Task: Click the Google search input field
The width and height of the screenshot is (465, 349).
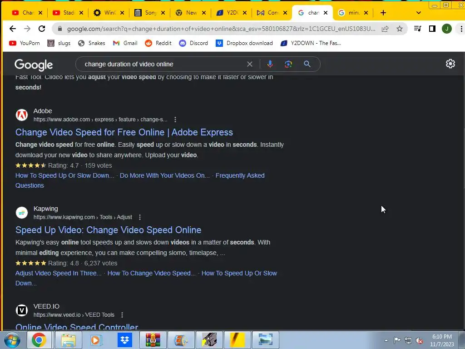Action: click(163, 64)
